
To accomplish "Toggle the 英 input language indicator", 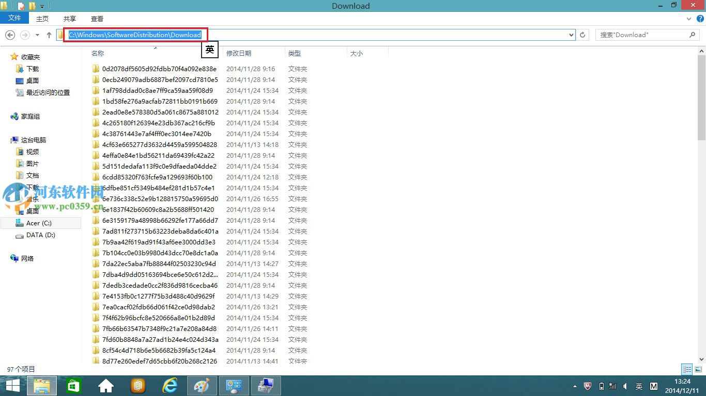I will pyautogui.click(x=639, y=385).
